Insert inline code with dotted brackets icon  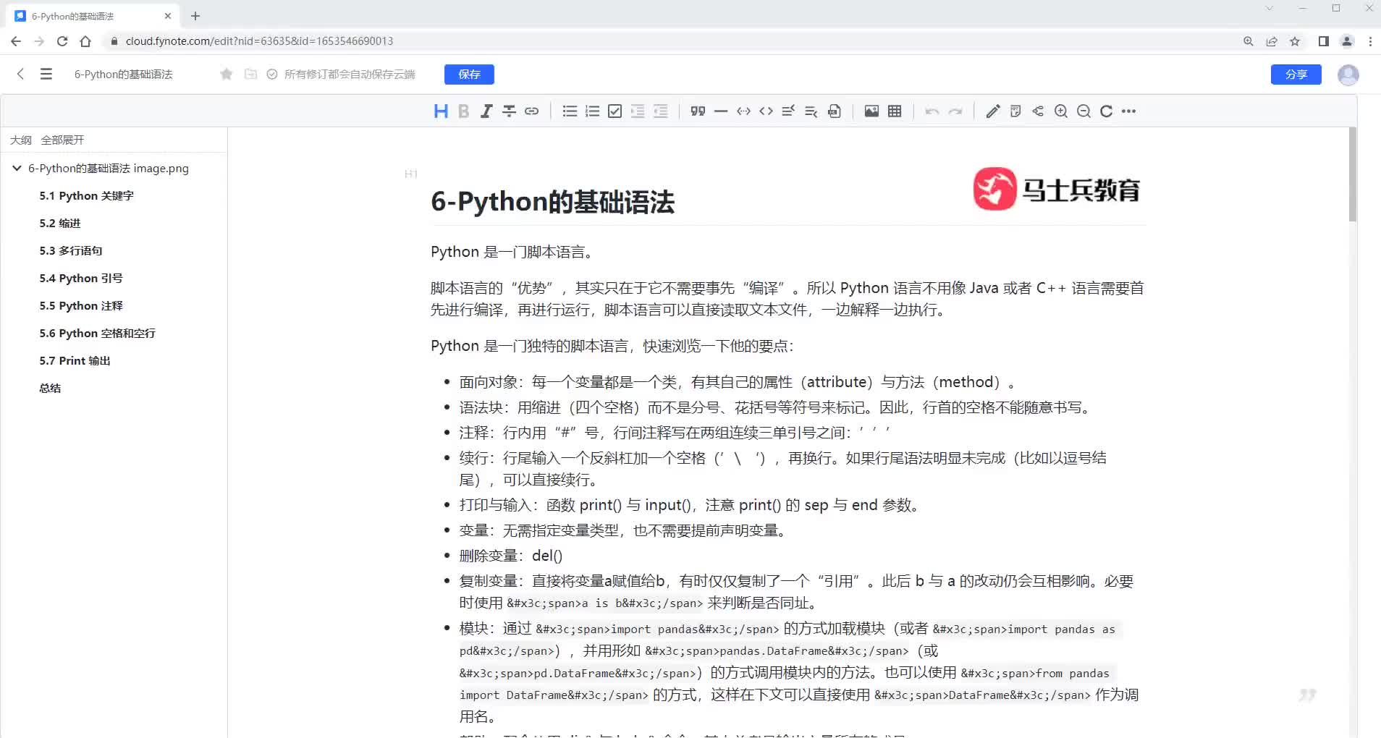(x=743, y=111)
